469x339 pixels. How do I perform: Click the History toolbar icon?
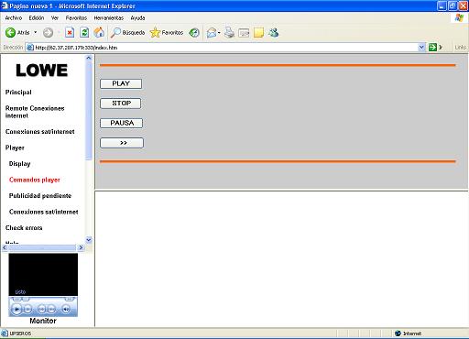[x=194, y=32]
